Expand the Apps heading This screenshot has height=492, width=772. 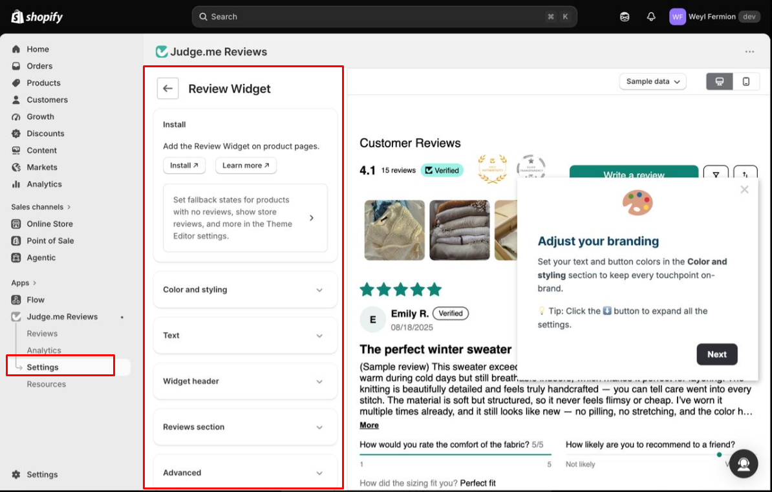(24, 283)
